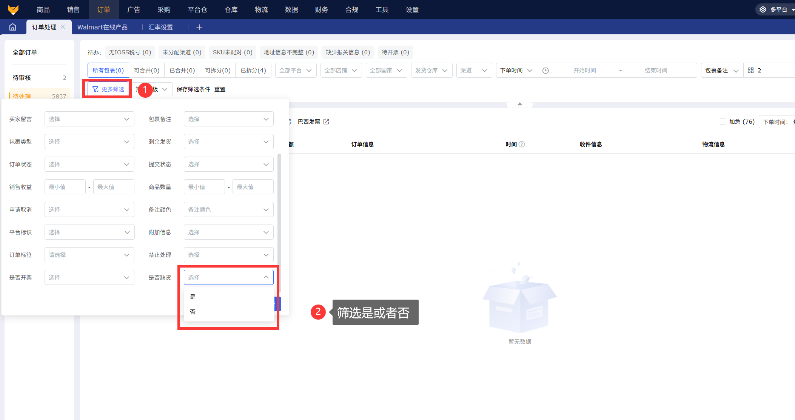This screenshot has height=420, width=795.
Task: Expand the 全部平台 dropdown
Action: tap(296, 71)
